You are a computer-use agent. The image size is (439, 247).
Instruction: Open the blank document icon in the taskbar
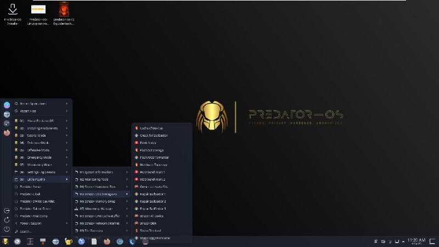(94, 242)
